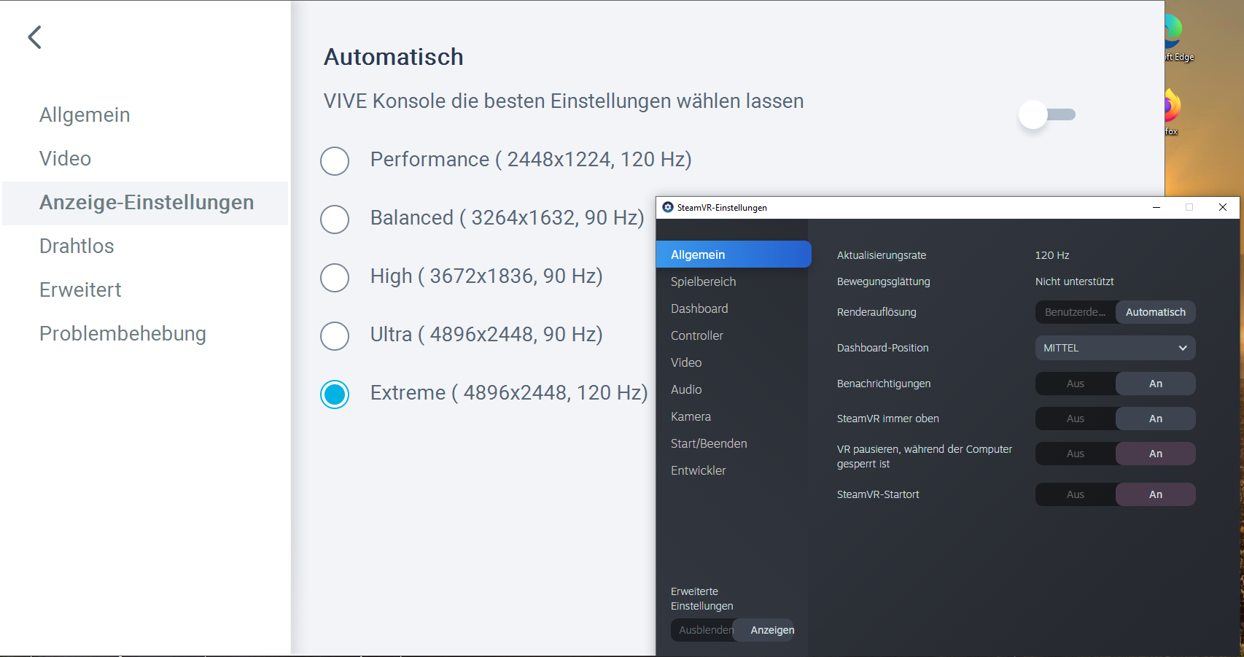Click the 120 Hz Aktualisierungsrate value
The height and width of the screenshot is (657, 1244).
1052,255
